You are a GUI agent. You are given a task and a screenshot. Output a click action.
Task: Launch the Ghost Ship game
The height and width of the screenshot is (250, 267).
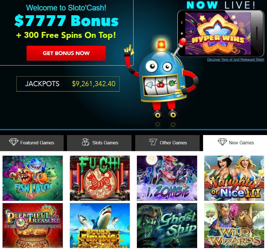(167, 225)
